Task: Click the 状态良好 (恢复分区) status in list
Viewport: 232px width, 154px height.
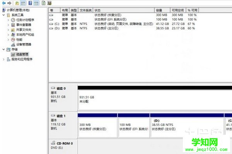Action: click(108, 15)
